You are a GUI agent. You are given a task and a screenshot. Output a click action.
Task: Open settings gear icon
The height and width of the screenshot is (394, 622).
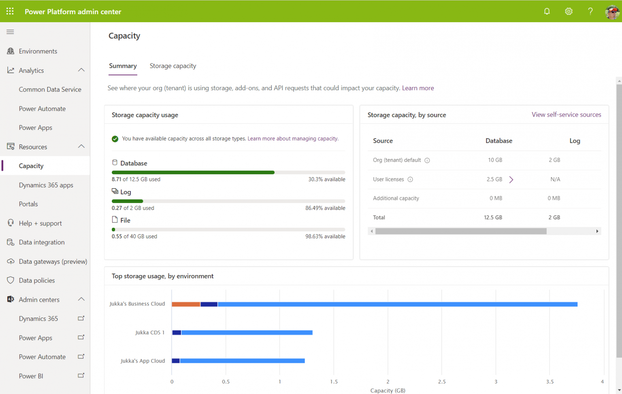569,11
